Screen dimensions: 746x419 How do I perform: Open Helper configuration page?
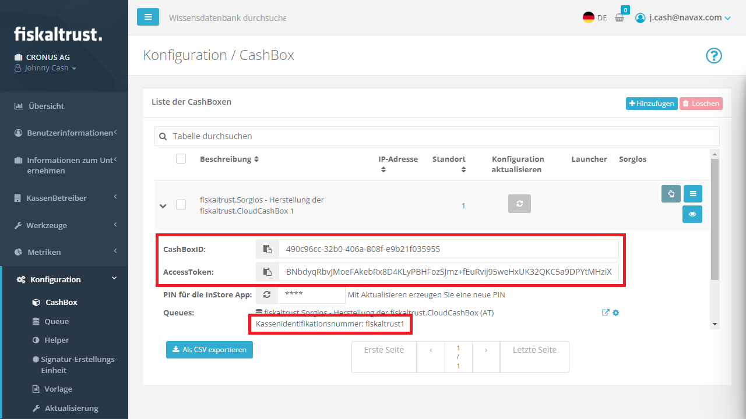(57, 340)
